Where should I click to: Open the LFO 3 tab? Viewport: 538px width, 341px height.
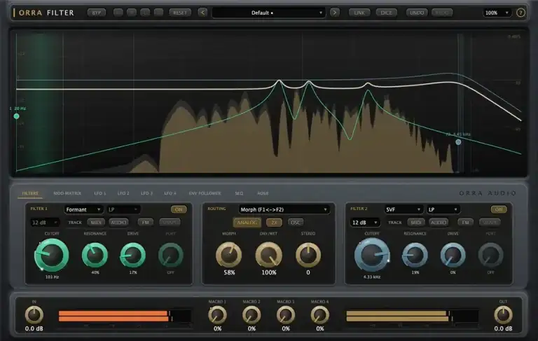tap(146, 193)
